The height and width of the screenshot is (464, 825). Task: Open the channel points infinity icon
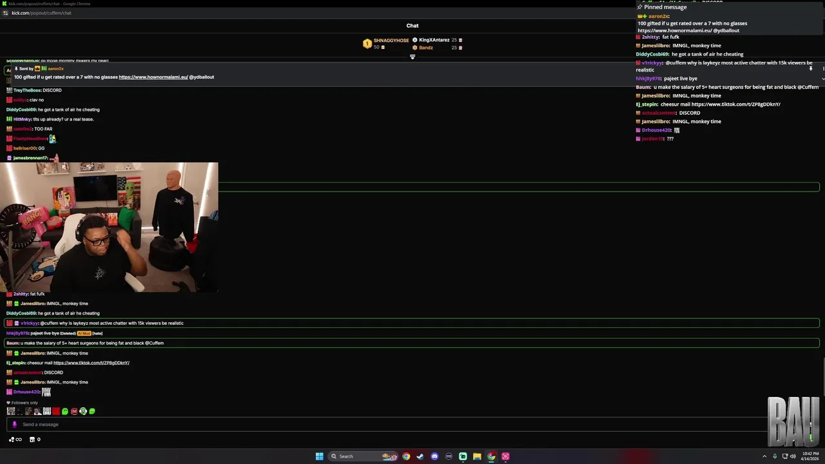click(x=15, y=440)
